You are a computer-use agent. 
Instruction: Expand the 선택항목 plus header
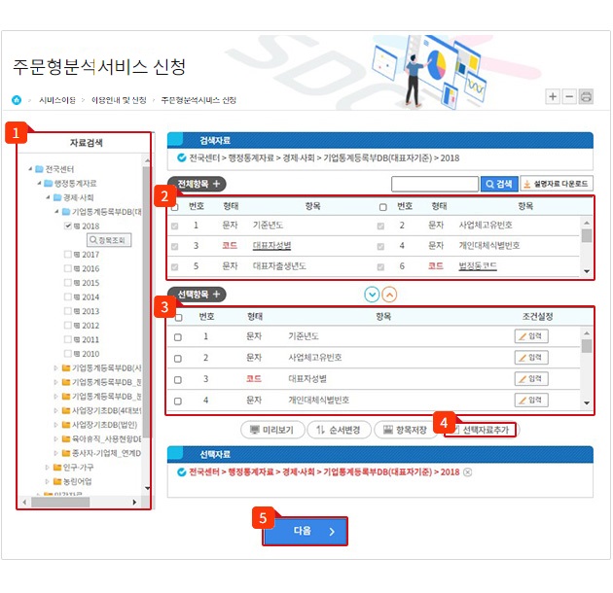[197, 295]
